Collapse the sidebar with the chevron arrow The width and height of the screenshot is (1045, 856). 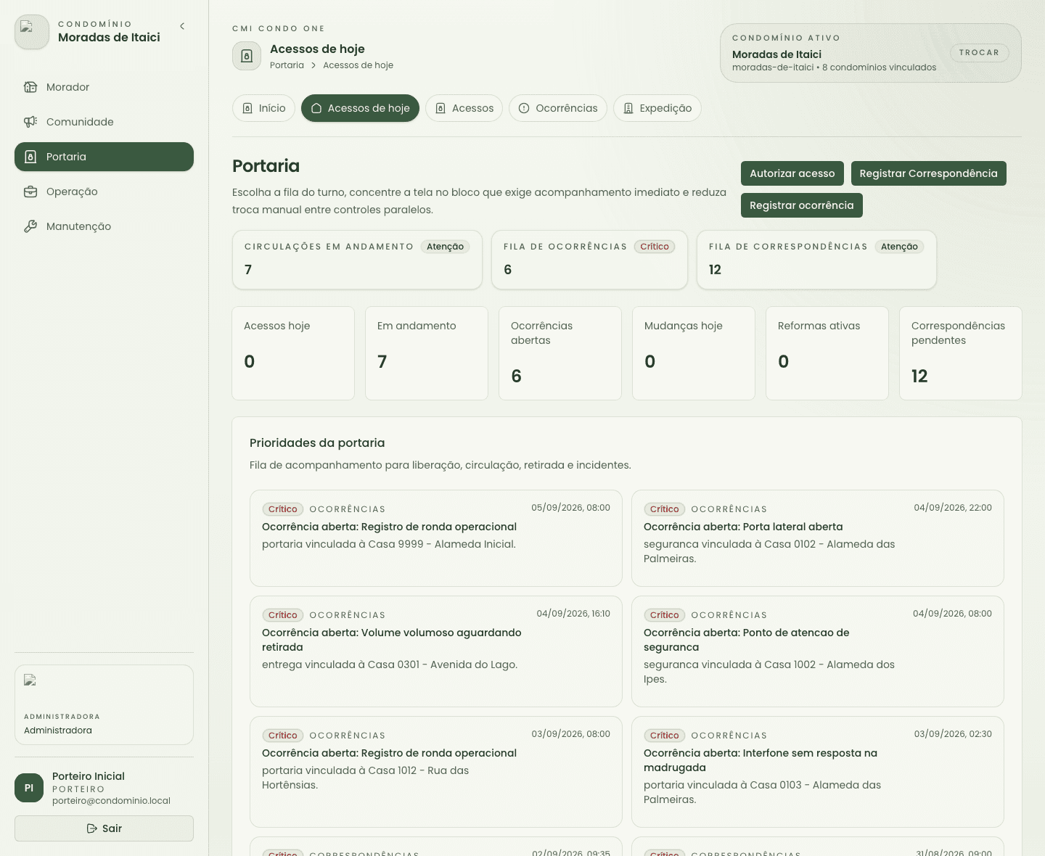(182, 26)
